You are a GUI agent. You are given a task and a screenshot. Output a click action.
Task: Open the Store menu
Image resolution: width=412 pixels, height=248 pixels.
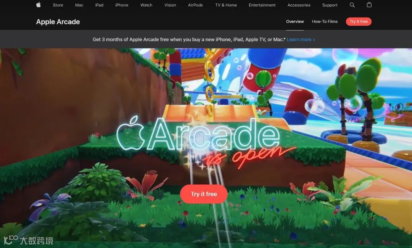tap(58, 5)
